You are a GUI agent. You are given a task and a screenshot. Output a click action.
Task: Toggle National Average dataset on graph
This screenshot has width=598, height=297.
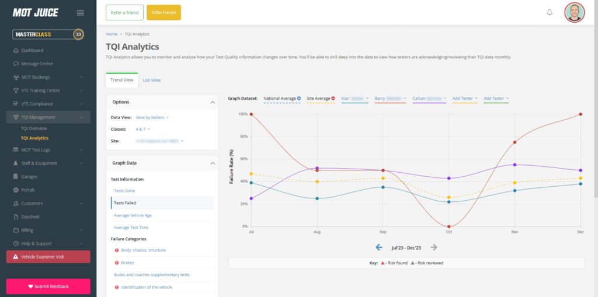[x=299, y=99]
